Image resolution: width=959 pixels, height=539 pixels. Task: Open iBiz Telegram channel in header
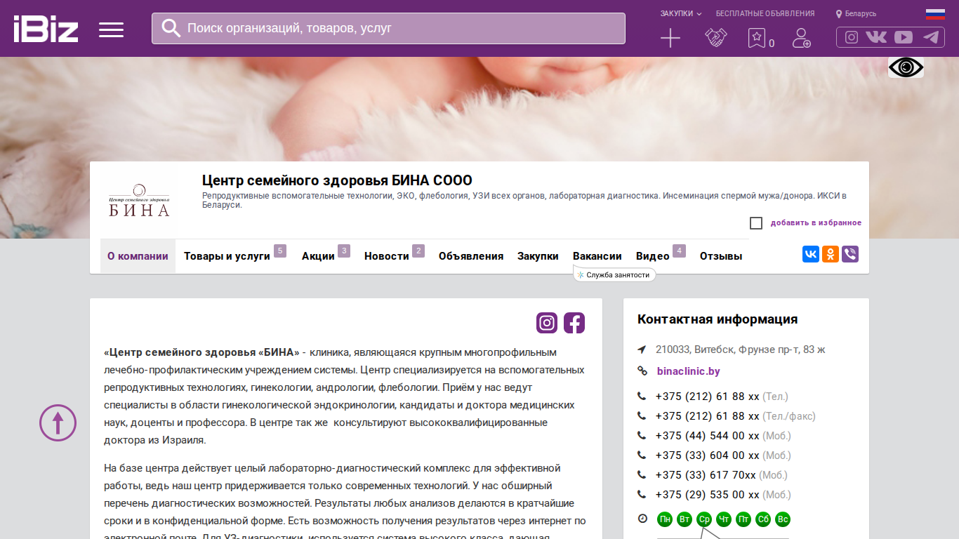(x=931, y=37)
